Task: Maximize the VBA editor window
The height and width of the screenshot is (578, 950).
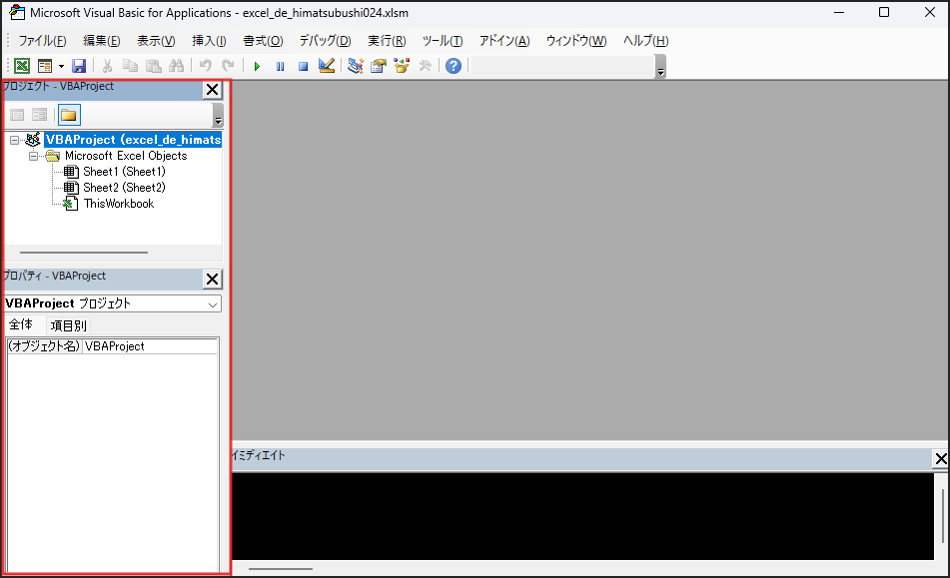Action: point(884,13)
